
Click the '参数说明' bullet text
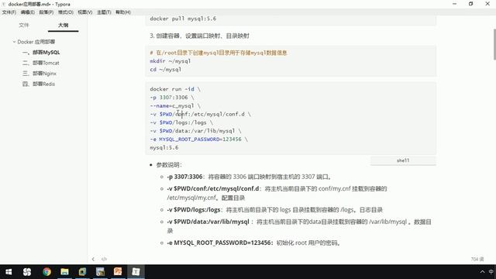coord(169,165)
